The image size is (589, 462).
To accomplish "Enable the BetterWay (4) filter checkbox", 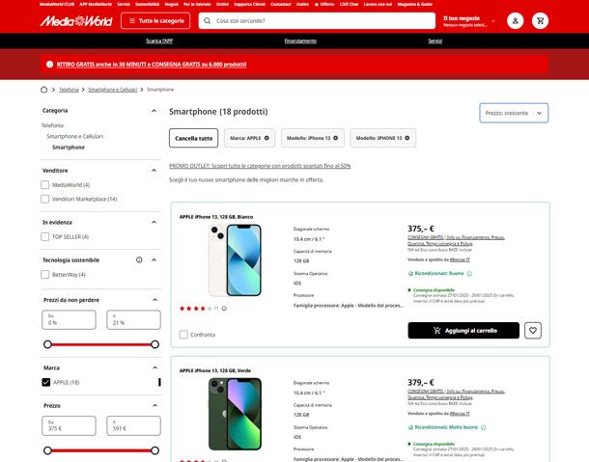I will 44,274.
